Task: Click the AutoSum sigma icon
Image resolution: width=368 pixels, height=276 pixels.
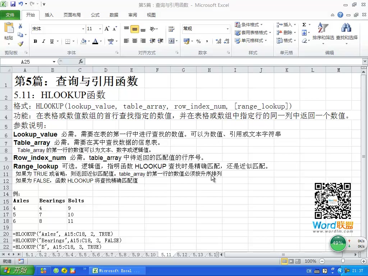Action: point(305,24)
